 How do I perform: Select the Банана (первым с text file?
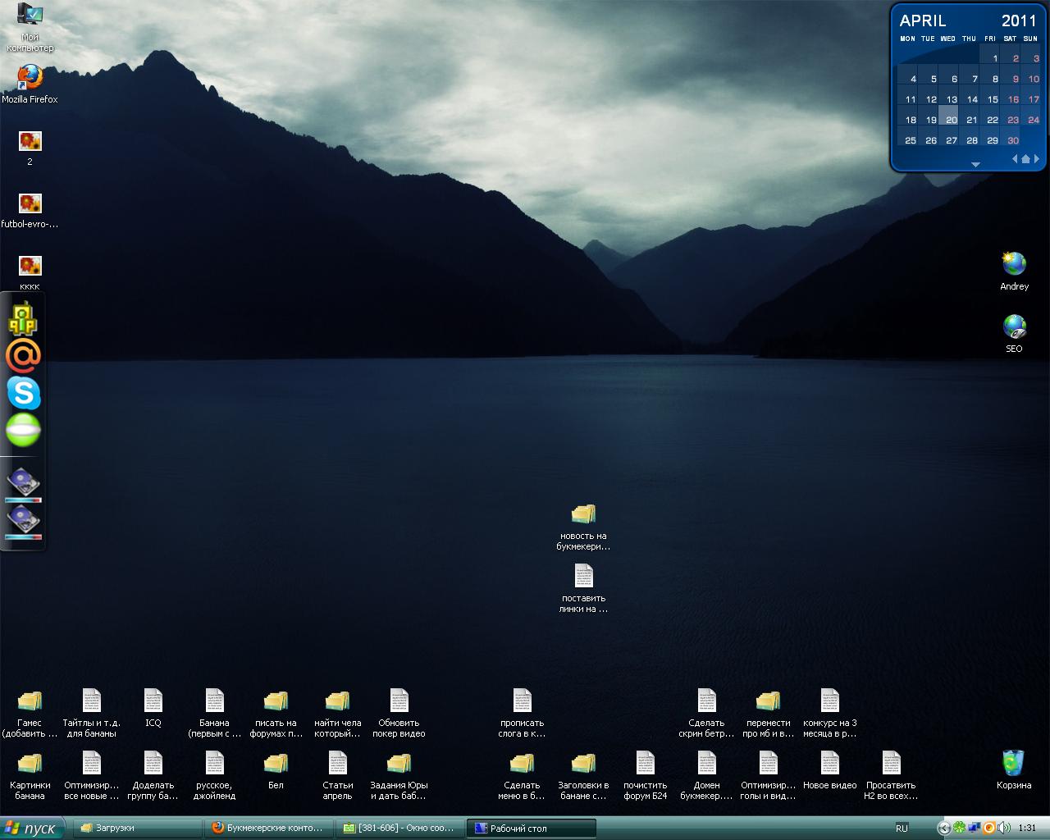(215, 701)
